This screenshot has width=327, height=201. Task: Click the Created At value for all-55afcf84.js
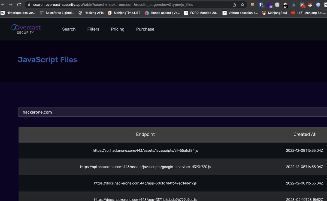[x=304, y=150]
